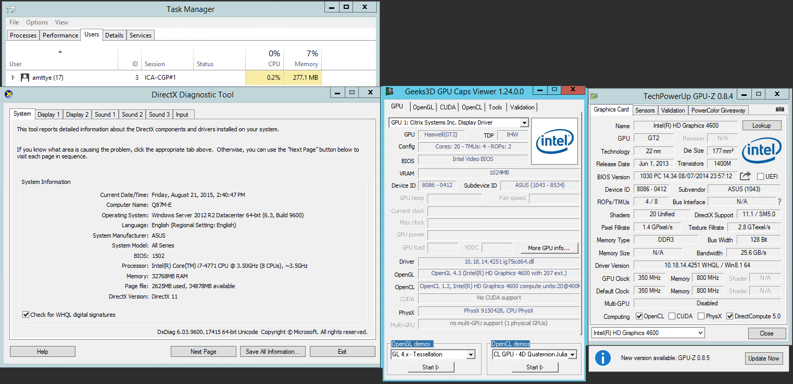
Task: Open the Input tab in DirectX Diagnostic Tool
Action: coord(182,115)
